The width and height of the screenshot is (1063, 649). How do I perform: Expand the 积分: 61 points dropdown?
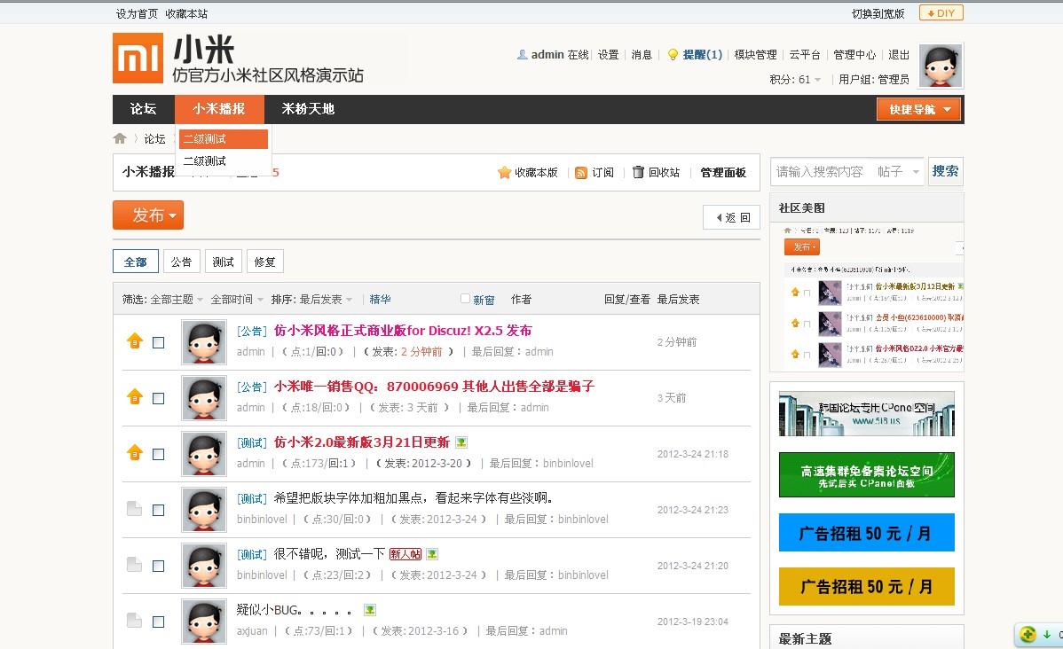pyautogui.click(x=795, y=80)
